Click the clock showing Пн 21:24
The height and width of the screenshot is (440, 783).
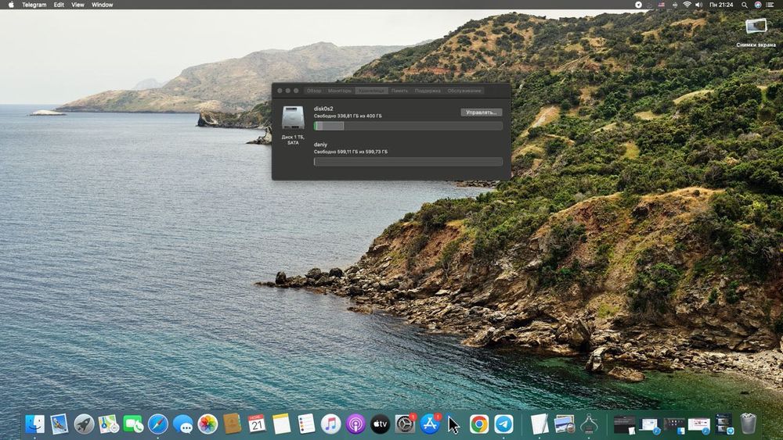point(721,5)
